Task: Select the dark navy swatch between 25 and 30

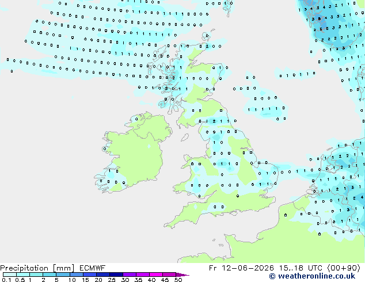Action: coord(116,275)
